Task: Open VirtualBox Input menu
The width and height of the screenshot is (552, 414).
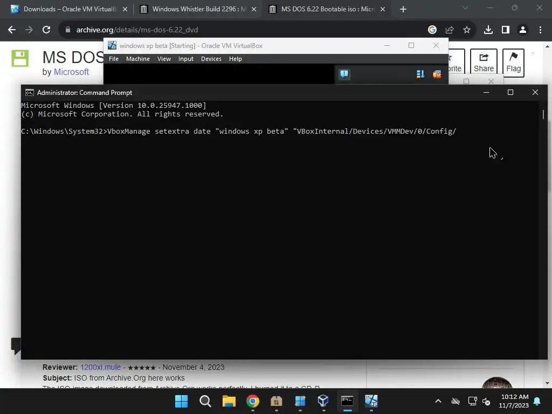Action: pos(186,59)
